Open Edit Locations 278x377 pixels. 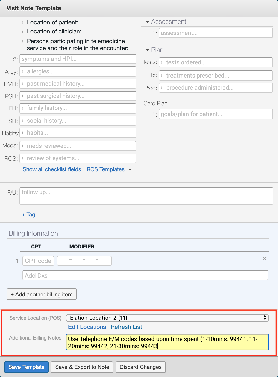(87, 327)
